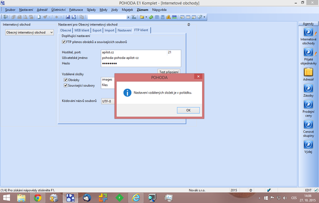Viewport: 319px width, 203px height.
Task: Click the new document toolbar icon
Action: (39, 18)
